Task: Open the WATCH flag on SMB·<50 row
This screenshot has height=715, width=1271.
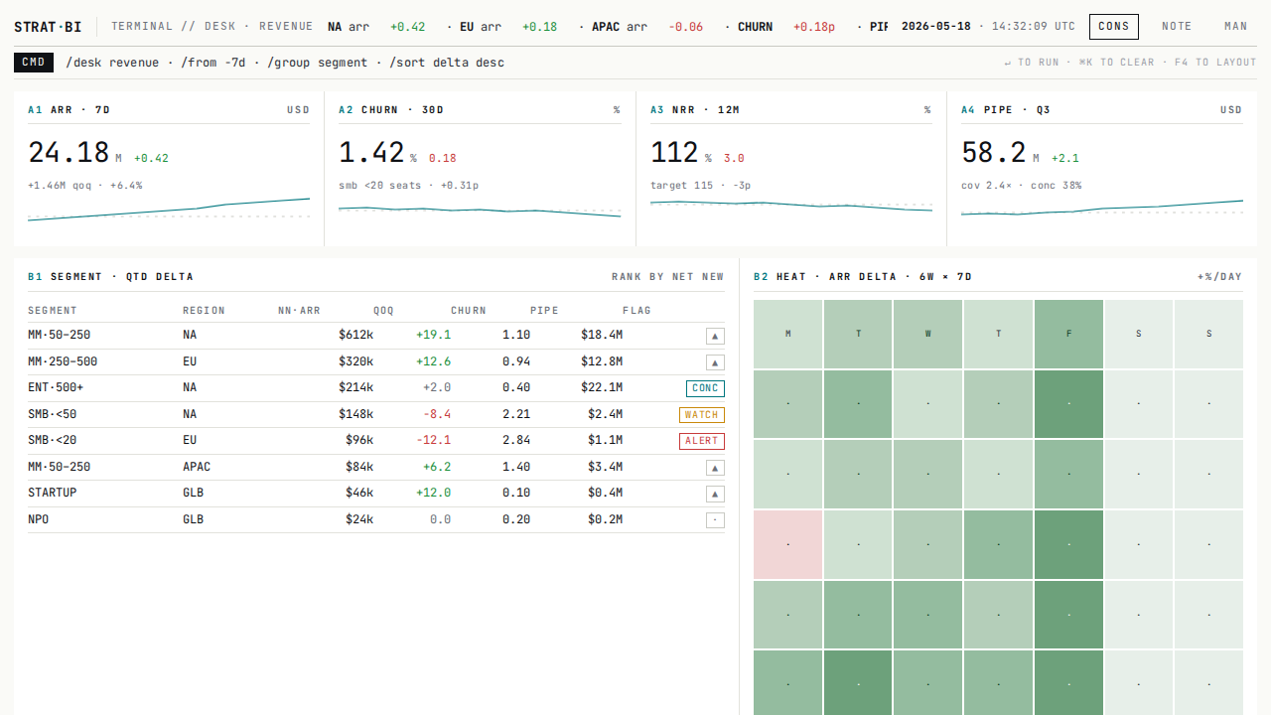Action: point(702,415)
